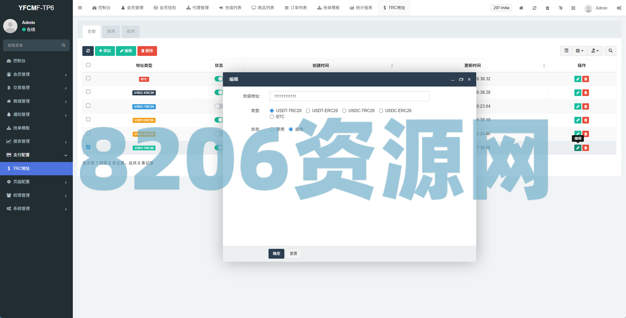
Task: Open the 订单列表 top menu item
Action: pos(296,8)
